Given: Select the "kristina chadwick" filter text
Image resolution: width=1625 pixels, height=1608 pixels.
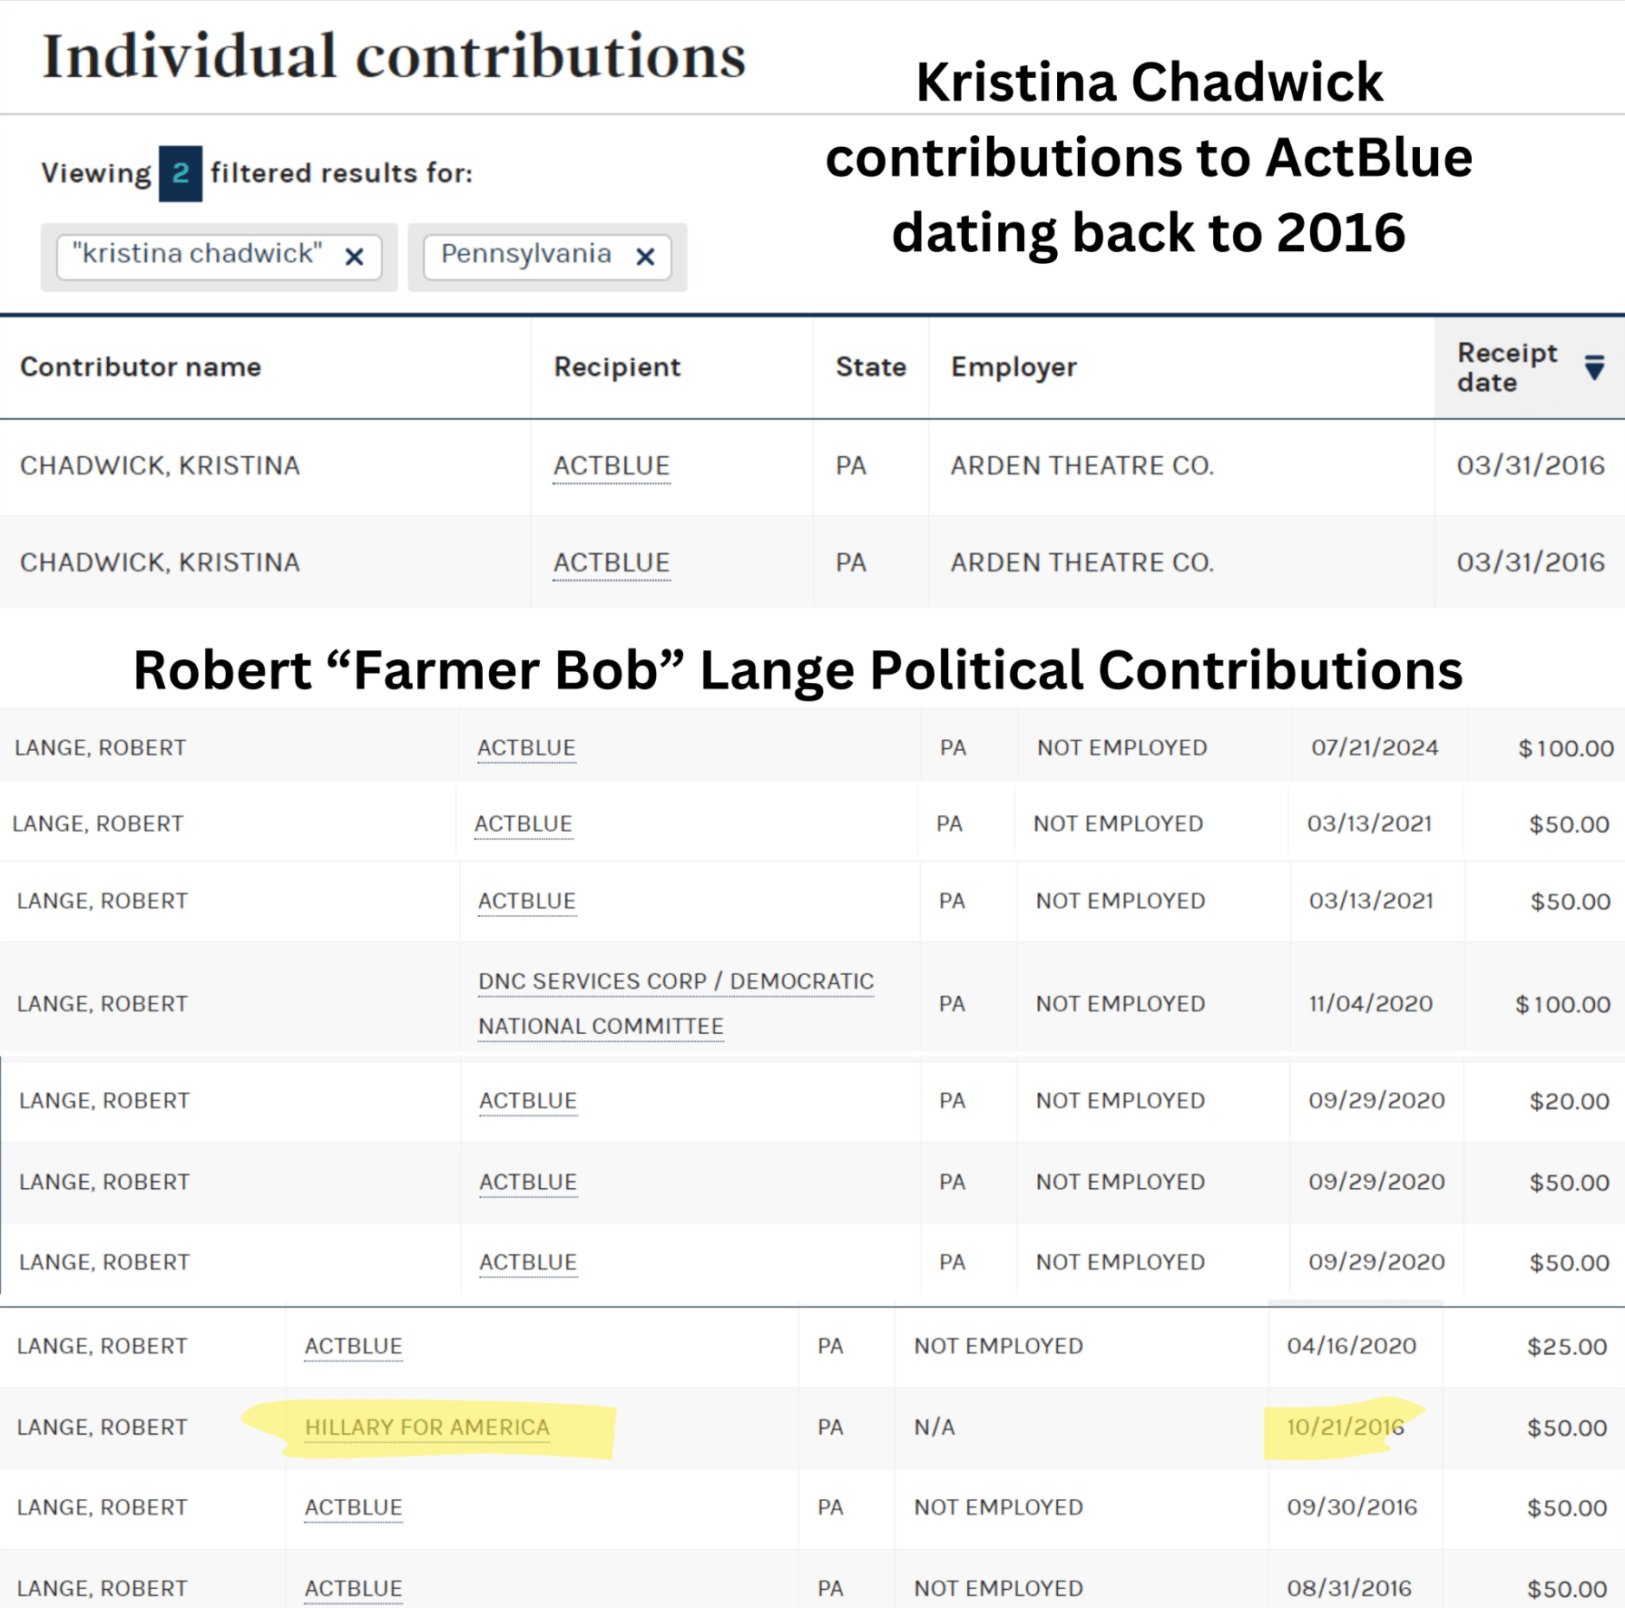Looking at the screenshot, I should [x=197, y=254].
